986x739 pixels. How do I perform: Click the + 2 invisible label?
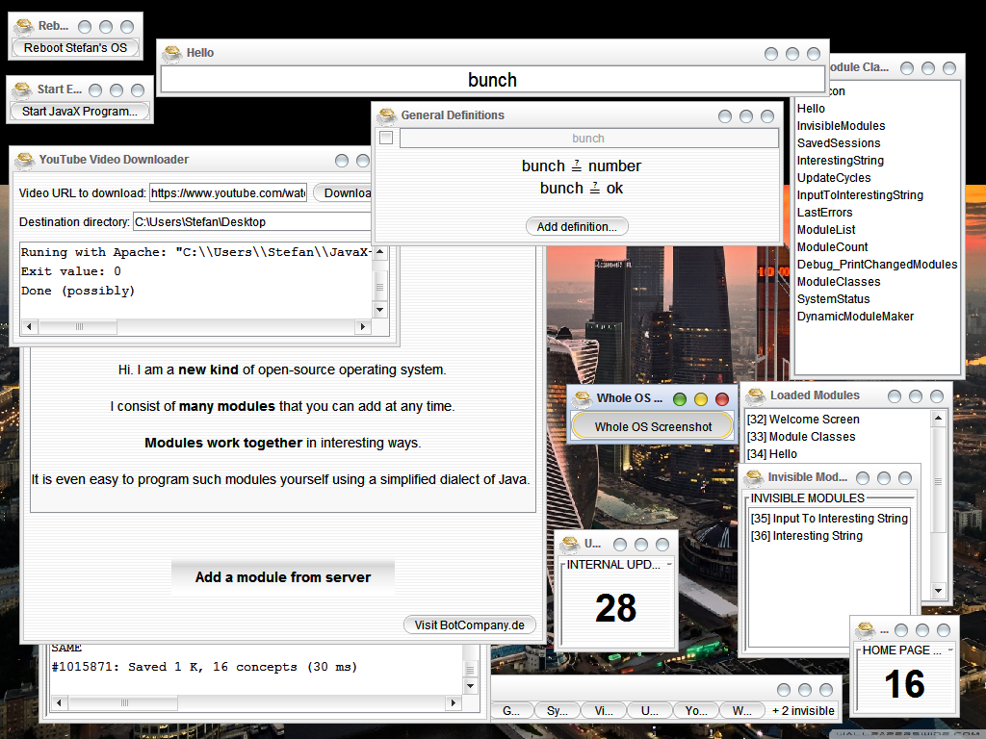804,711
